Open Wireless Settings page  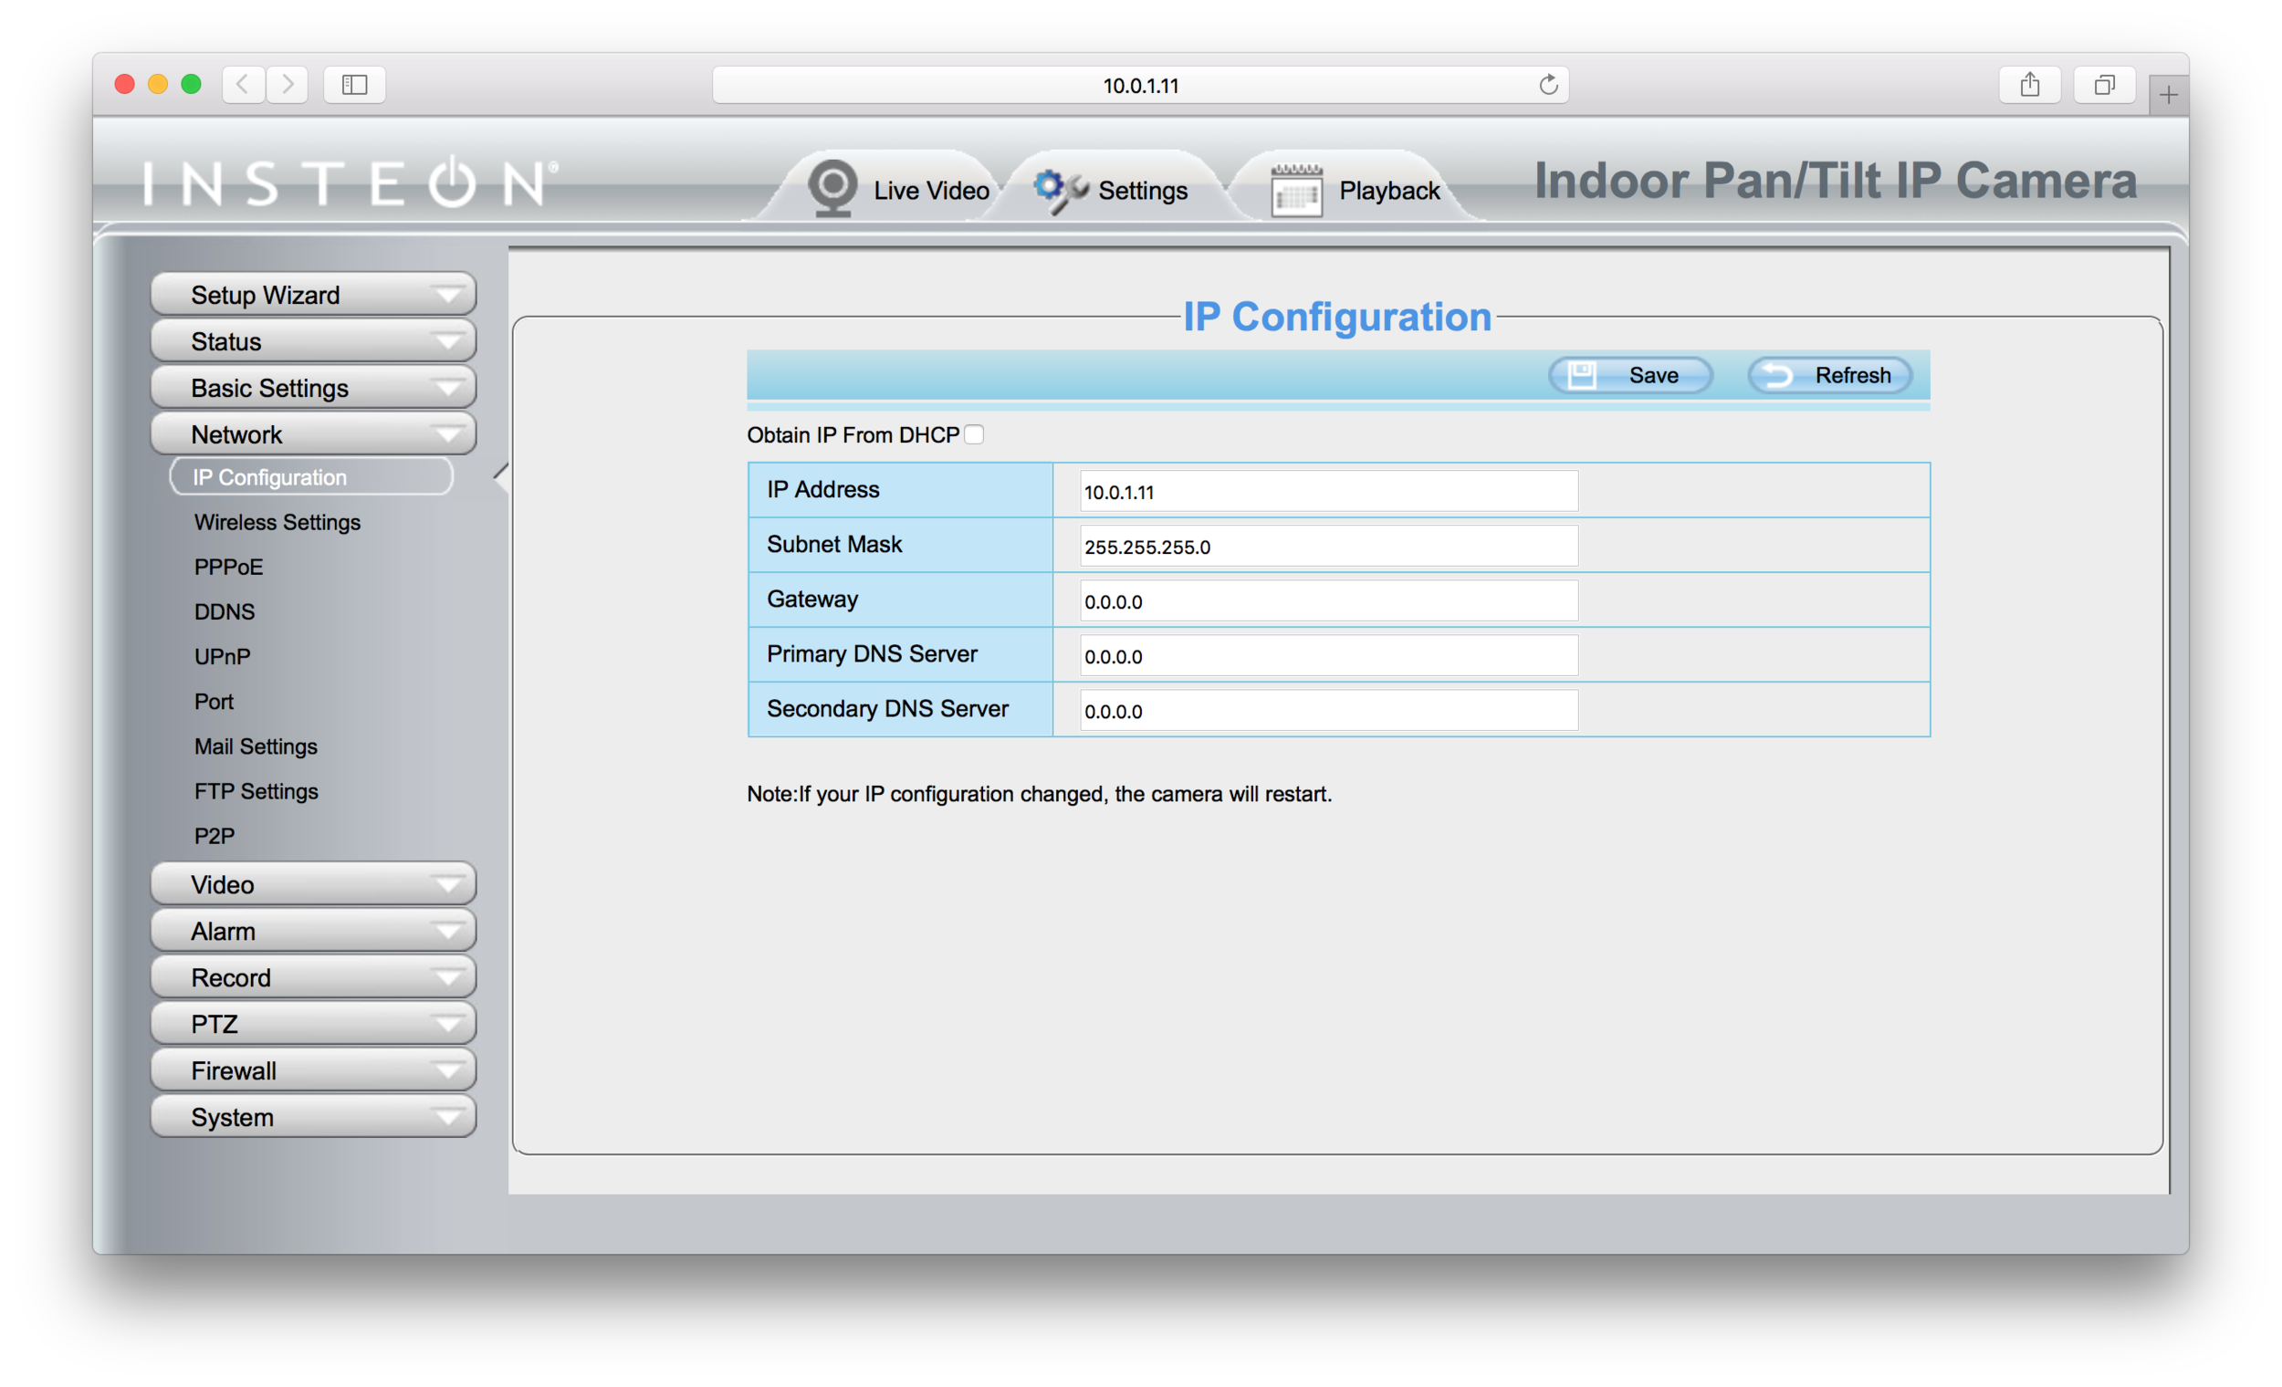(x=277, y=522)
